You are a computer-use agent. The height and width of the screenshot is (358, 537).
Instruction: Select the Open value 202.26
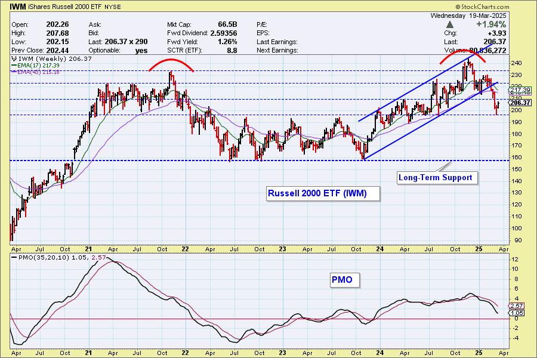click(x=57, y=24)
